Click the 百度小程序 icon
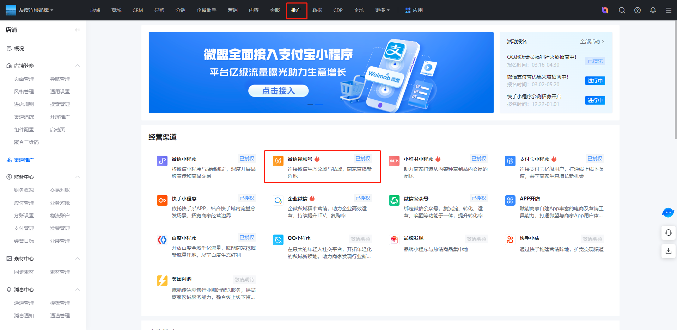The image size is (677, 330). pos(162,240)
